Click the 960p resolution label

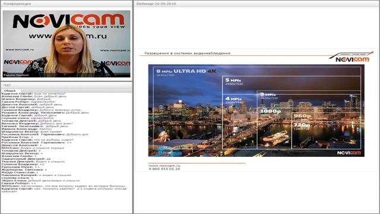pos(302,116)
